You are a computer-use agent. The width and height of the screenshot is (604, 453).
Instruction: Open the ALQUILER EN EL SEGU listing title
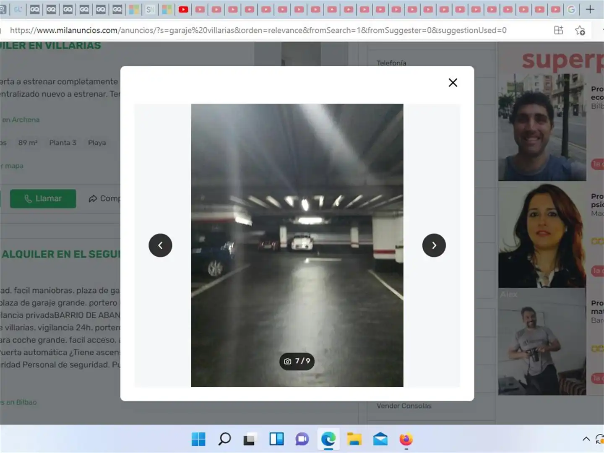click(x=61, y=254)
